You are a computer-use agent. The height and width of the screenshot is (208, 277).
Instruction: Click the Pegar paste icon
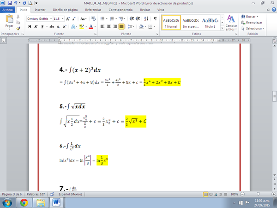coord(9,19)
